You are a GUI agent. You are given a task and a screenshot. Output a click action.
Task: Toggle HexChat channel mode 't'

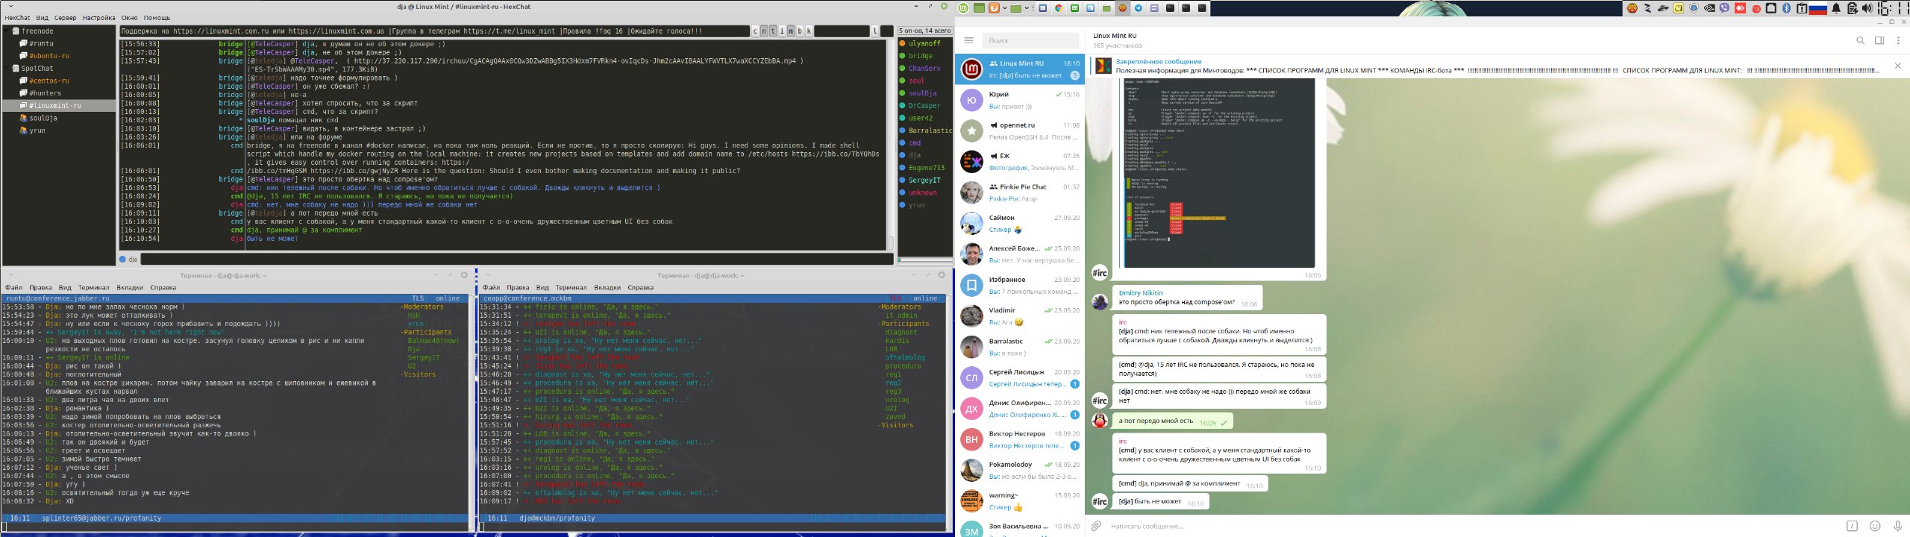point(773,31)
